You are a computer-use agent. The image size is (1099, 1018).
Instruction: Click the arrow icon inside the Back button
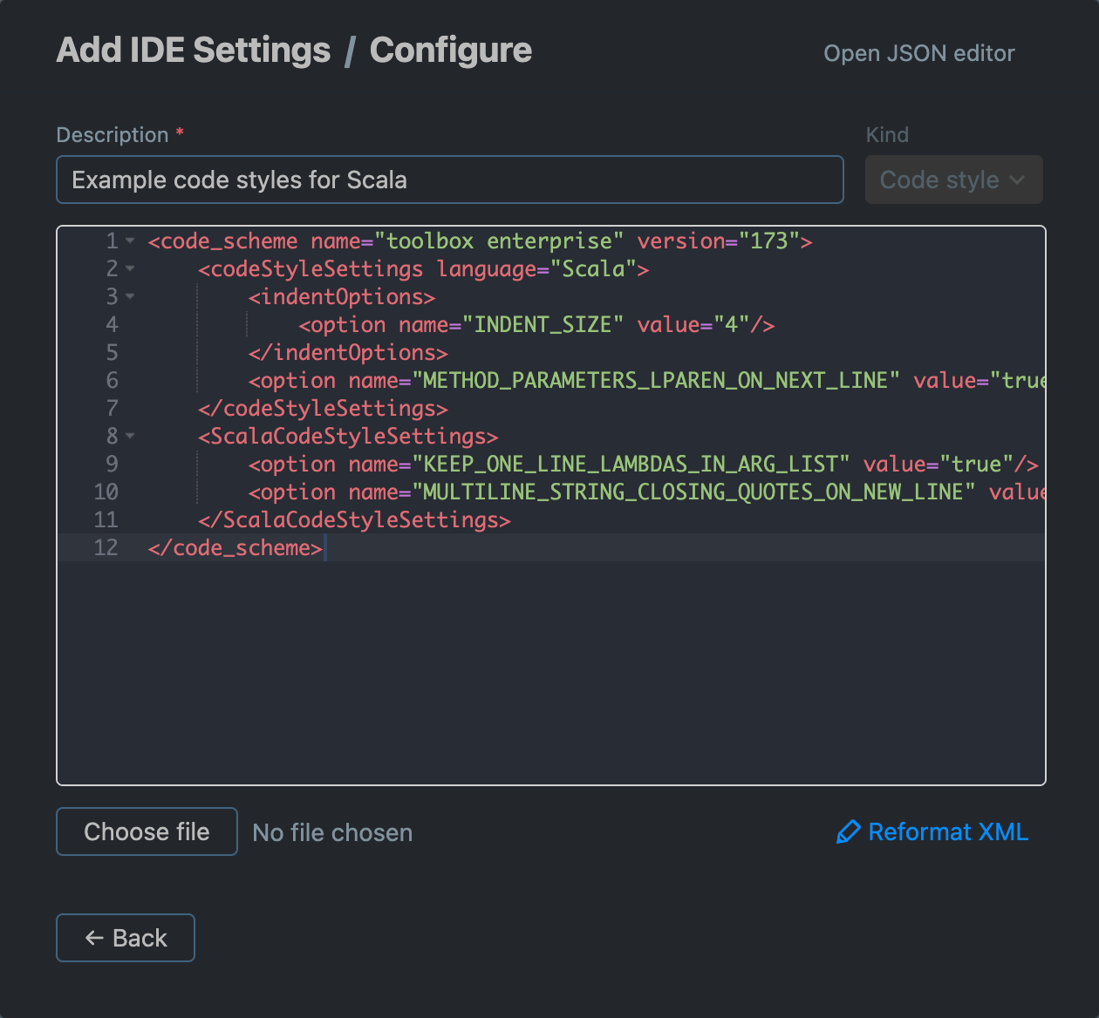pos(95,937)
